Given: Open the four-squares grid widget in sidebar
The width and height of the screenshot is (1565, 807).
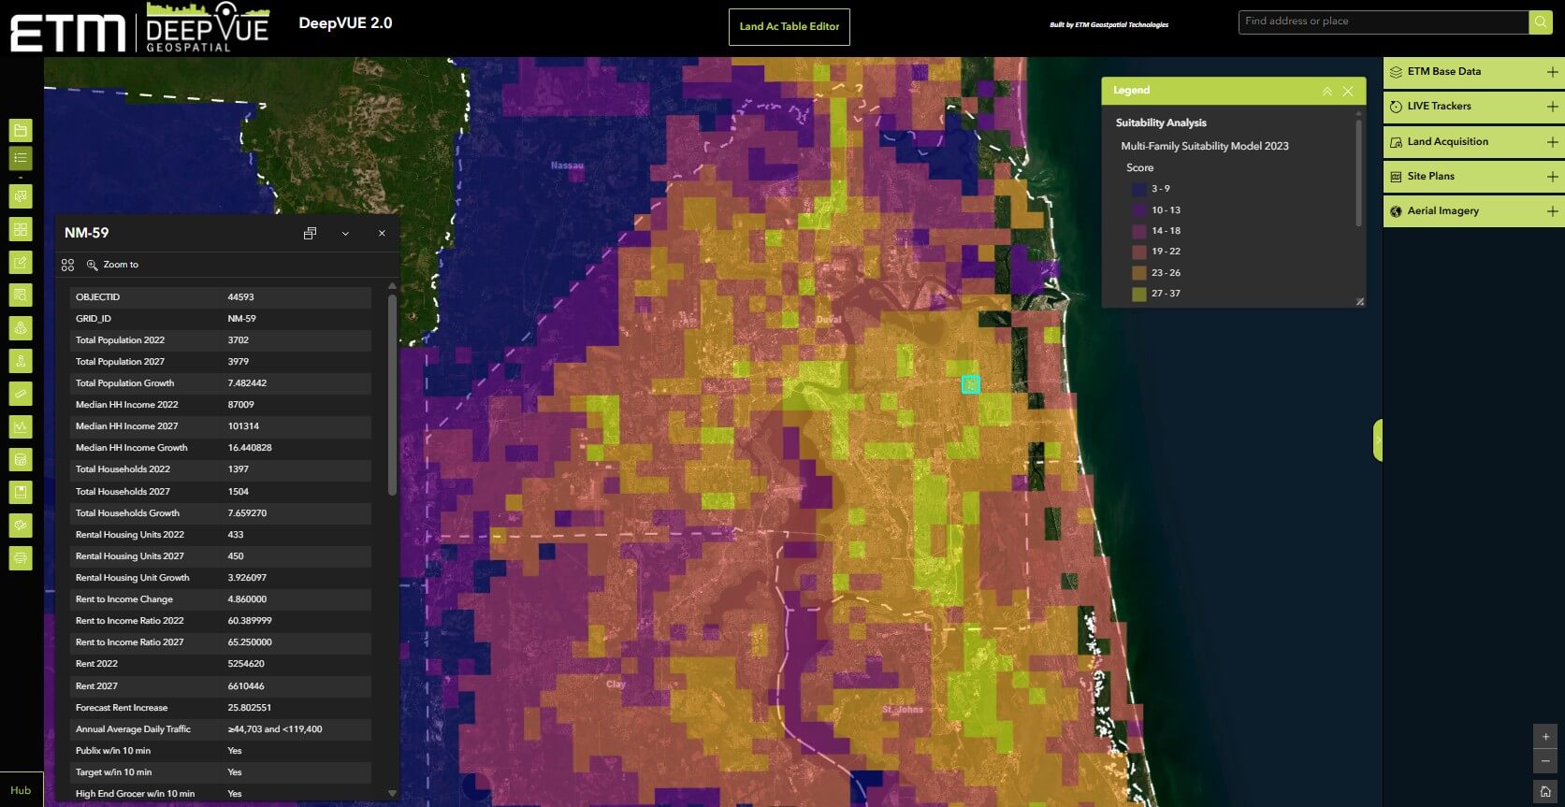Looking at the screenshot, I should [x=21, y=229].
